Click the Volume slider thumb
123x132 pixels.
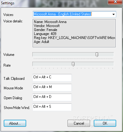pos(97,55)
